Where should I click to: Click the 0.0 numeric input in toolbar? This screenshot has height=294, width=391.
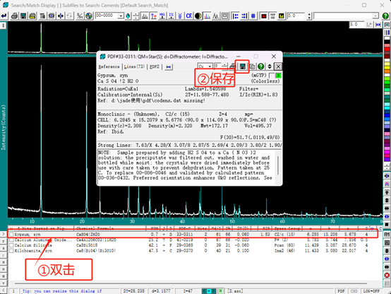pos(296,16)
